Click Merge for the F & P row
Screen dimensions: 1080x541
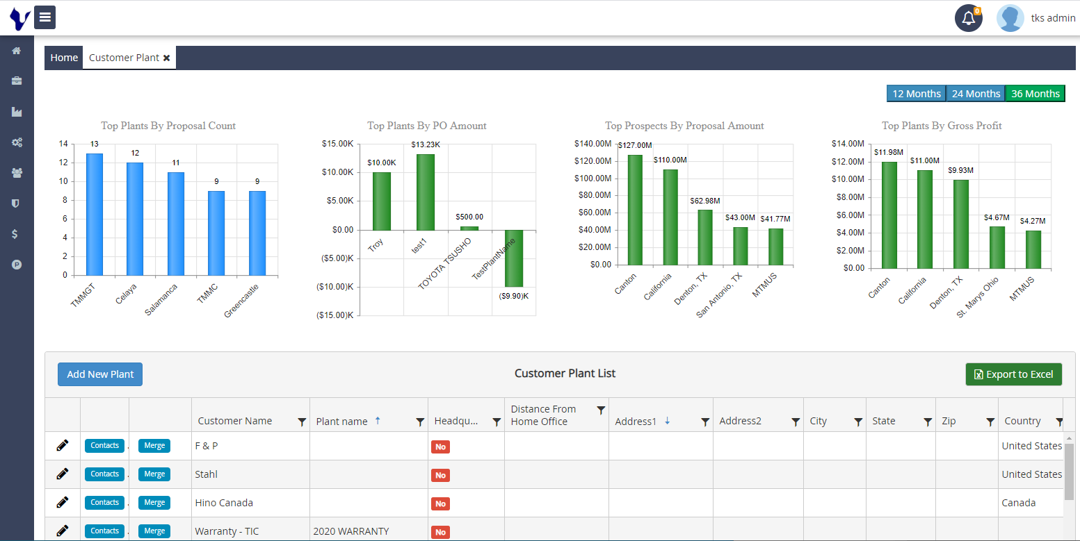[x=154, y=445]
